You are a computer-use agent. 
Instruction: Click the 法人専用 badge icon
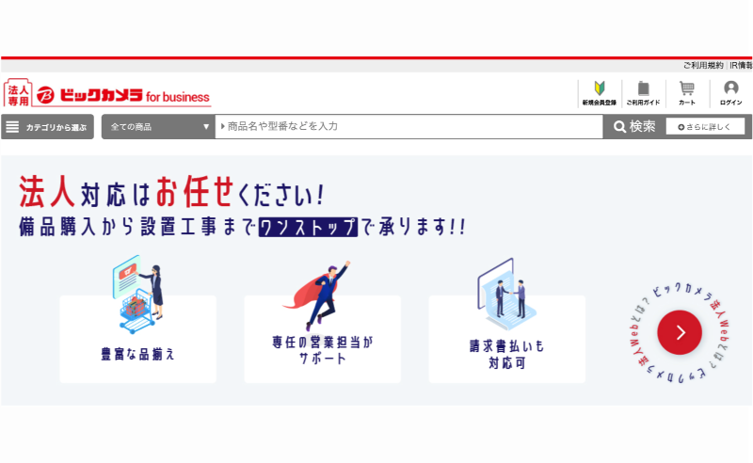point(18,94)
